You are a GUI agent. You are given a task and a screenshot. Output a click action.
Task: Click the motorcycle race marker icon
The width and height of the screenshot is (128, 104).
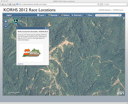16,21
